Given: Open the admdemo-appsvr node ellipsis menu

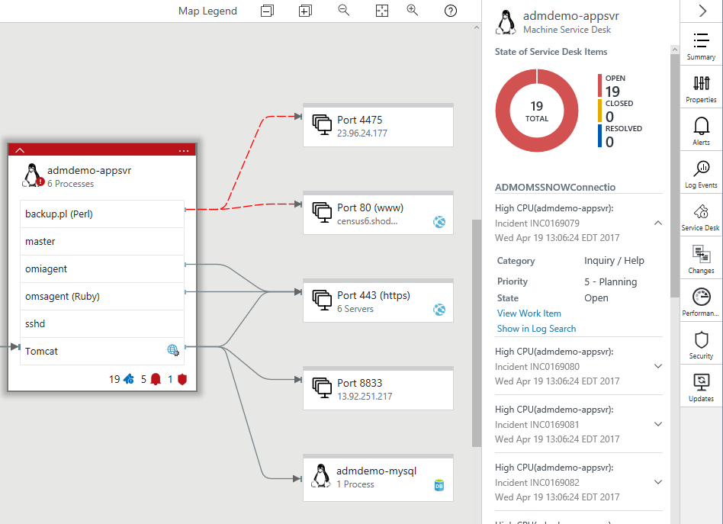Looking at the screenshot, I should (184, 150).
